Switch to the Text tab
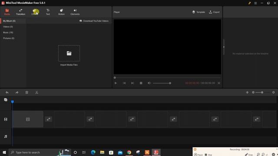Image resolution: width=278 pixels, height=156 pixels. pyautogui.click(x=48, y=12)
